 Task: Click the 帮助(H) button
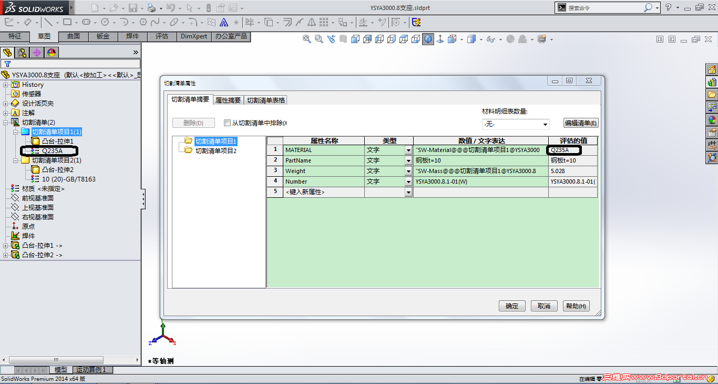tap(576, 306)
